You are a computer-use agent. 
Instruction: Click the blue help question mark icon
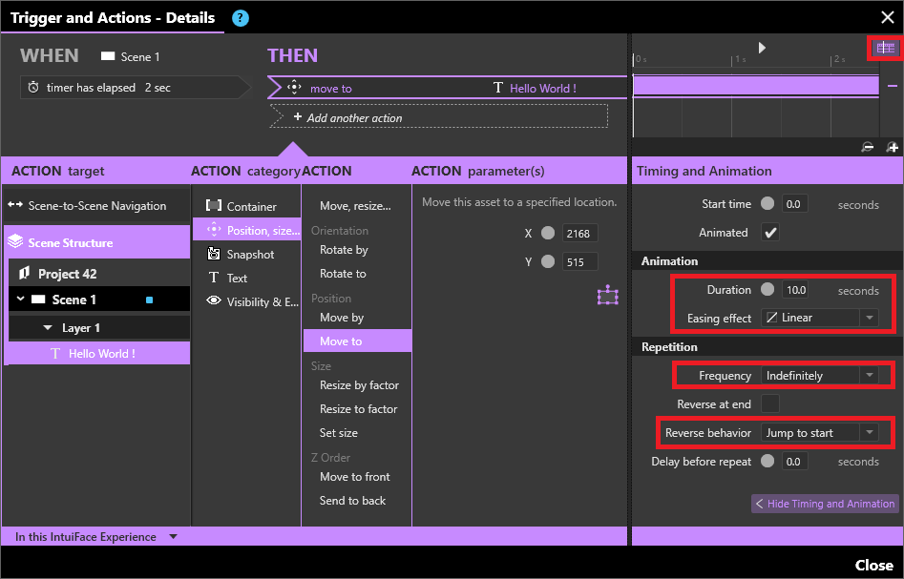241,18
